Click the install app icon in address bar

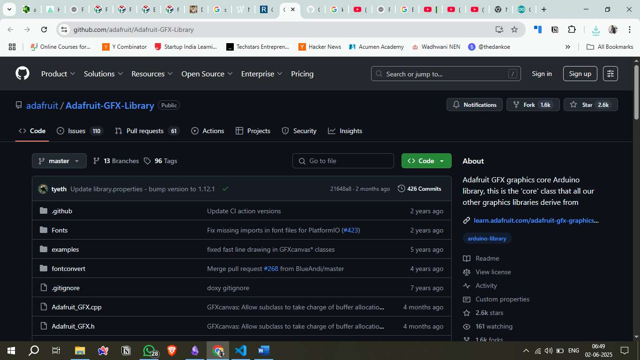[x=499, y=30]
